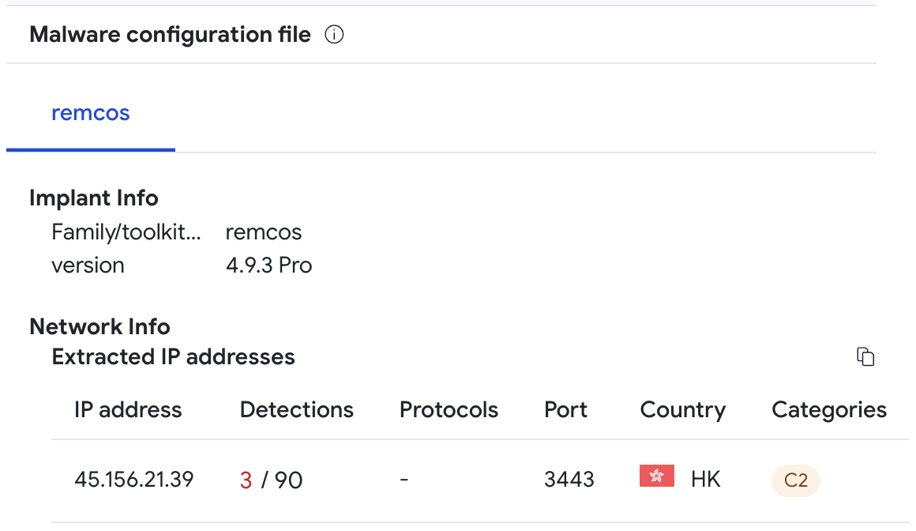Click the Network Info heading

pyautogui.click(x=100, y=327)
